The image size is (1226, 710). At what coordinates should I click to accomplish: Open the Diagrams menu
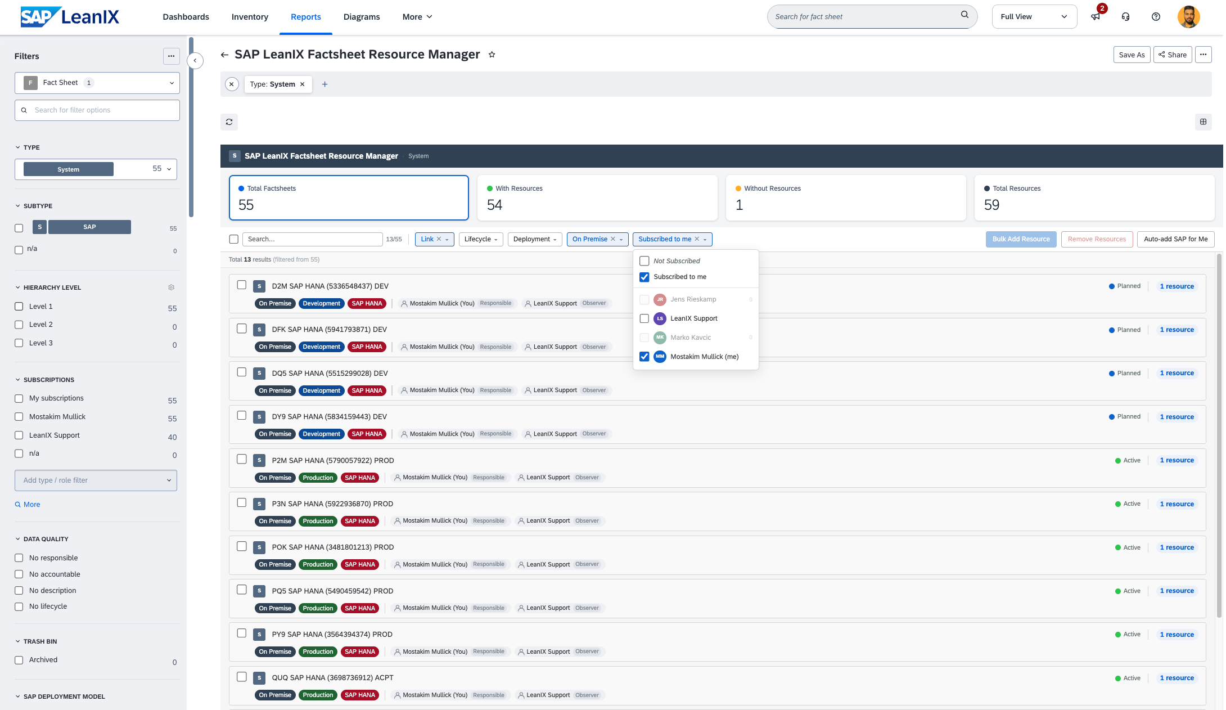[x=362, y=17]
